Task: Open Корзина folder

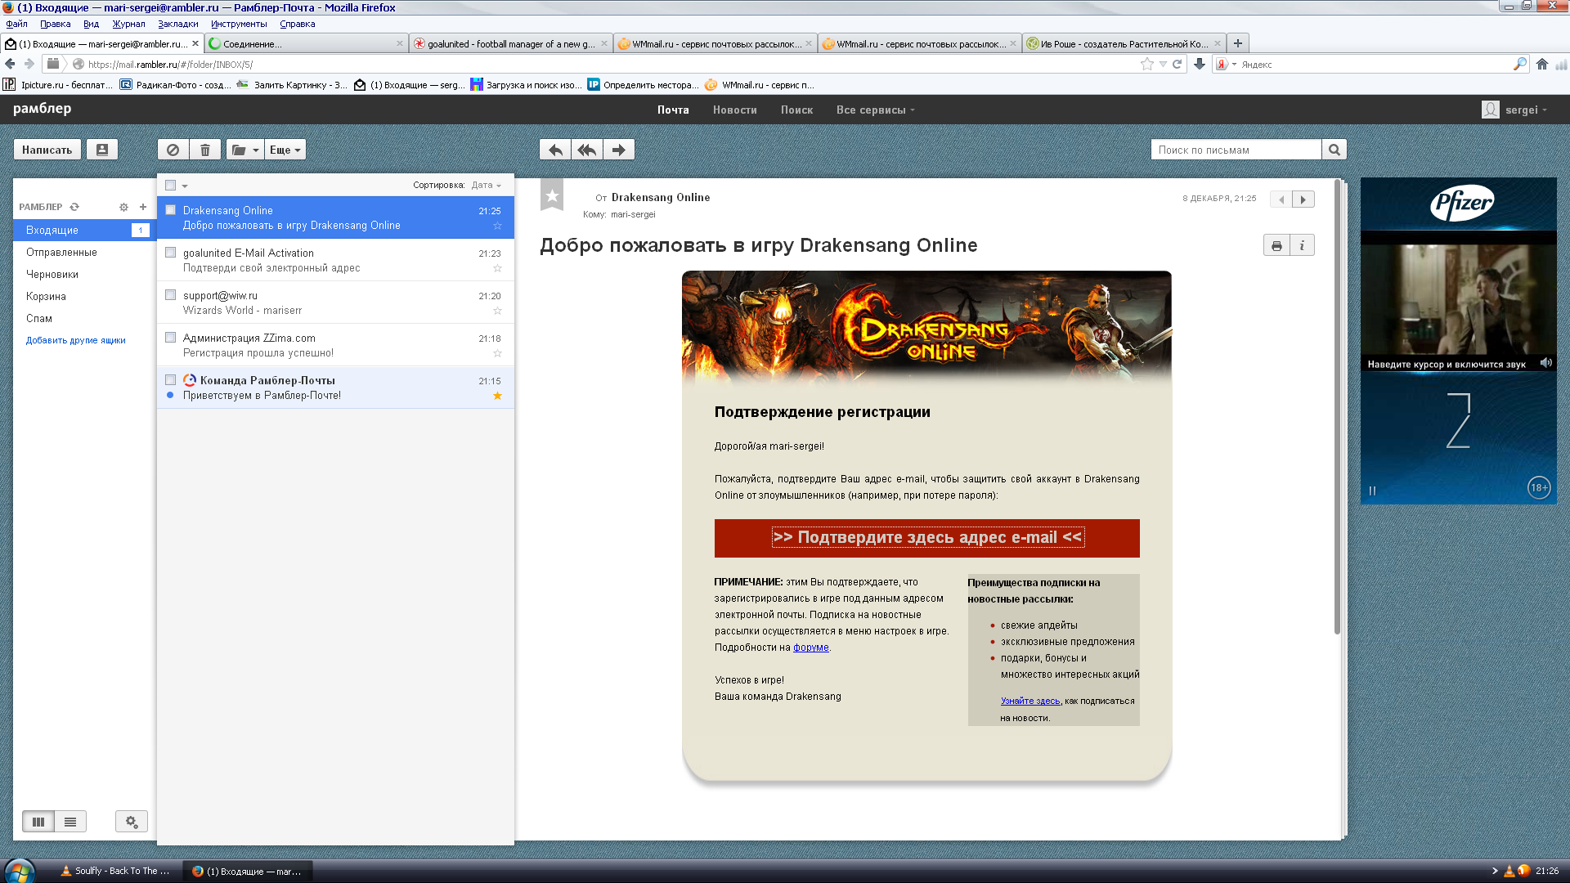Action: 46,297
